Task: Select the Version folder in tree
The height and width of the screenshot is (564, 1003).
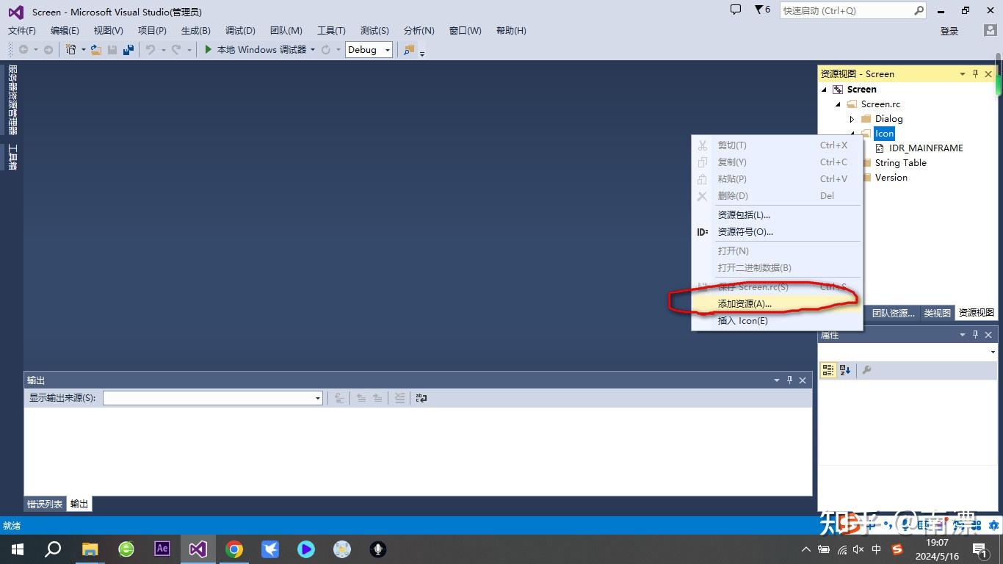Action: (x=891, y=178)
